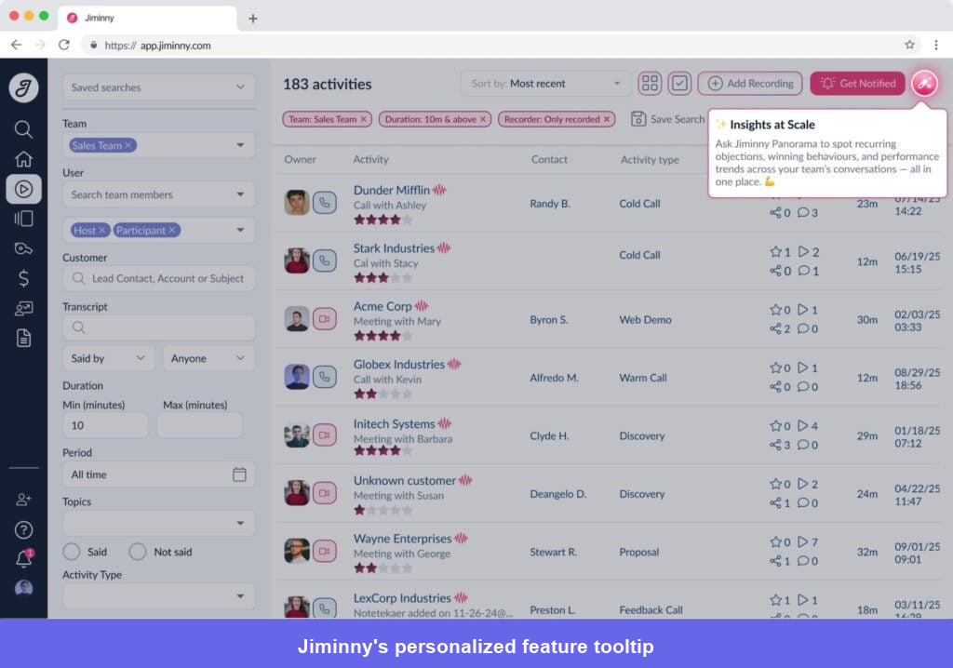This screenshot has height=668, width=953.
Task: Click the comments icon in Dunder Mifflin row
Action: 803,213
